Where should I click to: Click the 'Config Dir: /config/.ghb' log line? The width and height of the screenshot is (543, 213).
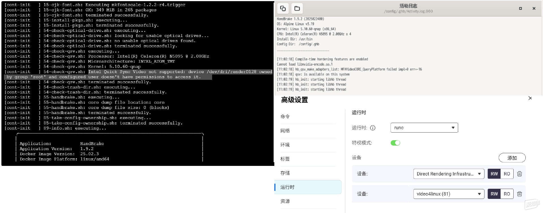pos(298,44)
